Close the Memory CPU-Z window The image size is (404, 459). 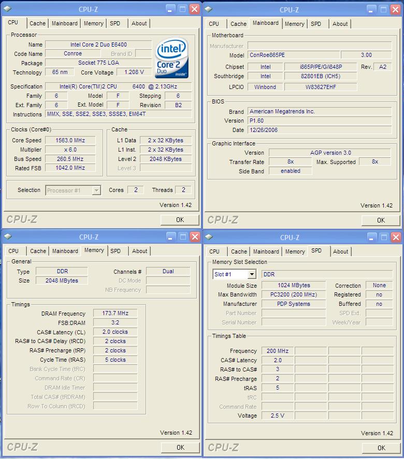tap(195, 237)
